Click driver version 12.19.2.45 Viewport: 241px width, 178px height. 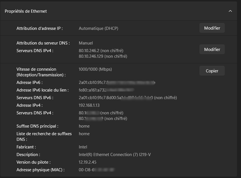click(x=88, y=162)
